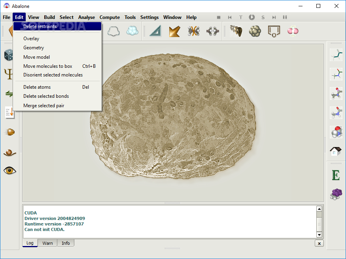Select Disorient selected molecules entry
This screenshot has height=259, width=346.
pos(57,75)
